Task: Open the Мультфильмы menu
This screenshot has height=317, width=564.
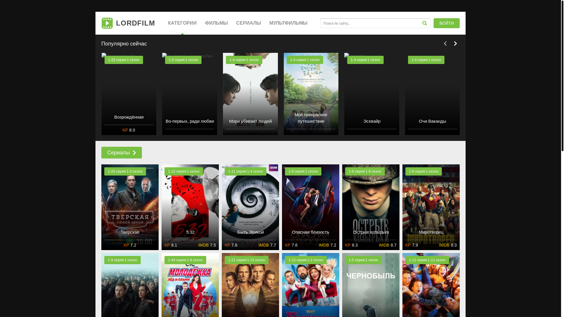Action: (x=288, y=23)
